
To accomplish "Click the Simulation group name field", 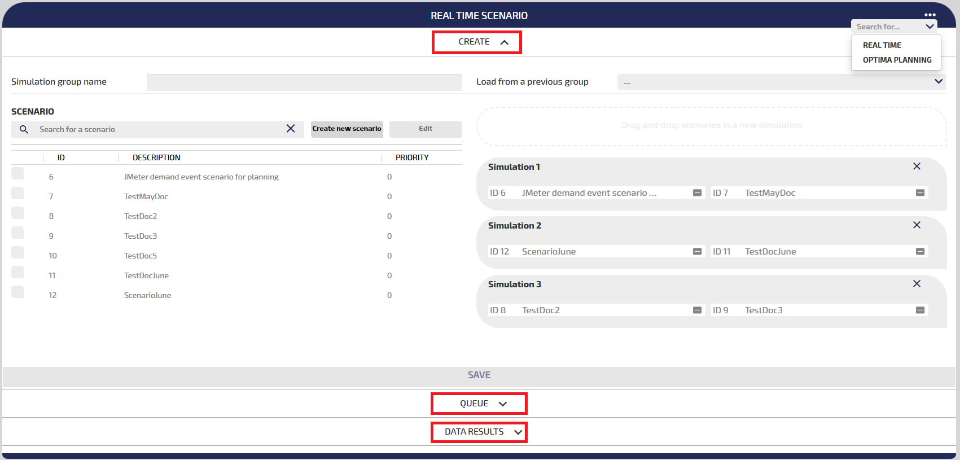I will coord(304,82).
